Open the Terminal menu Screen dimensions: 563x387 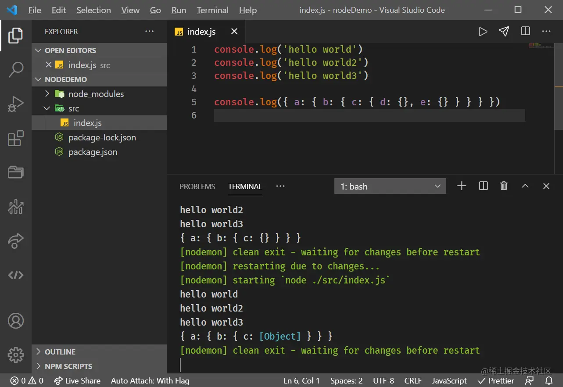pyautogui.click(x=212, y=10)
